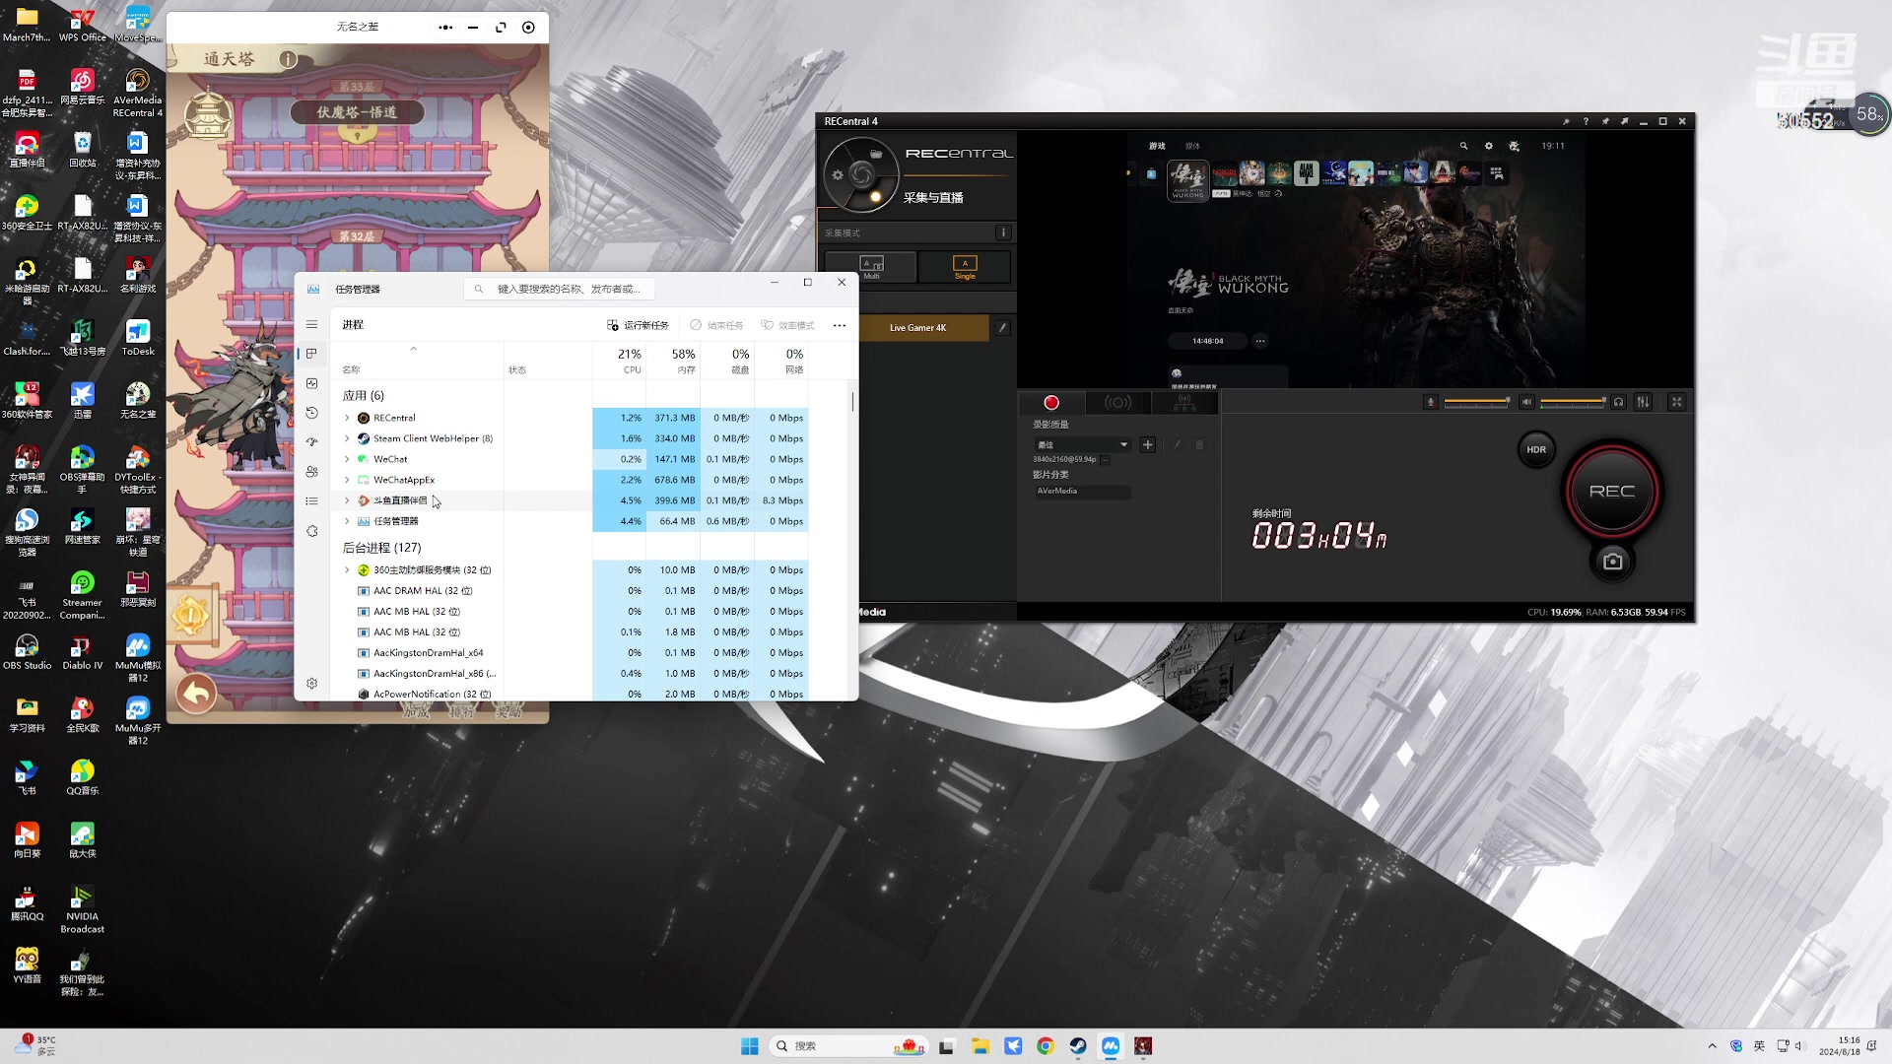Mute system speaker audio in RECentral
Image resolution: width=1892 pixels, height=1064 pixels.
click(1526, 402)
